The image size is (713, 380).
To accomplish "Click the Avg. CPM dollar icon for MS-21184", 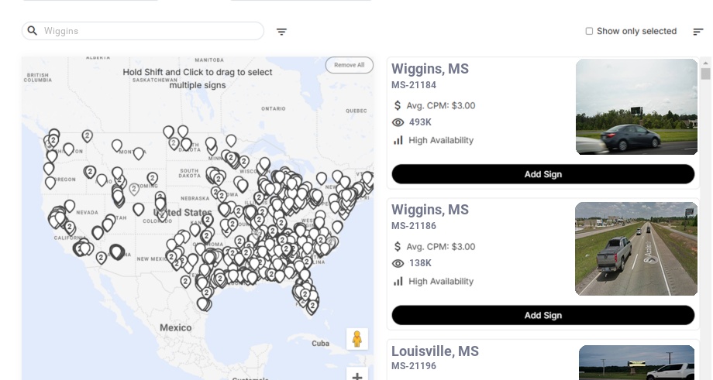I will point(398,105).
